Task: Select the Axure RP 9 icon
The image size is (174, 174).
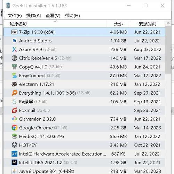Action: [x=14, y=49]
